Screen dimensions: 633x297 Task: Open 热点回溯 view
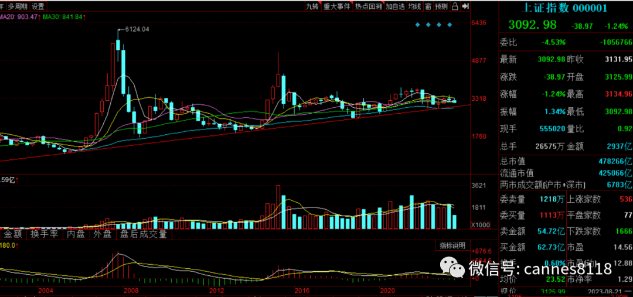coord(367,6)
